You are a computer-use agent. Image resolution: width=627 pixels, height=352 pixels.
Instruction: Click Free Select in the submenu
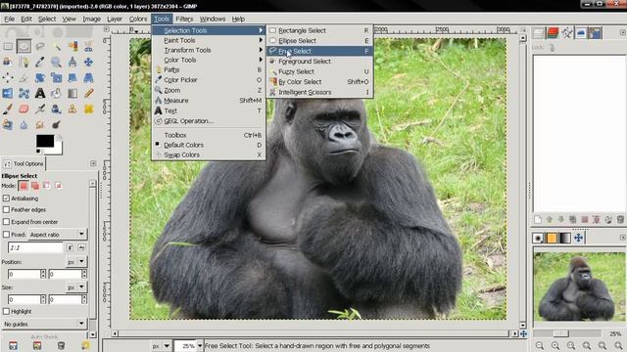320,51
